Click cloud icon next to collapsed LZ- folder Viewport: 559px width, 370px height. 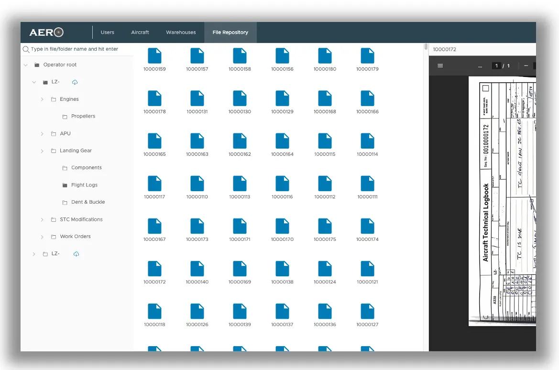point(76,254)
